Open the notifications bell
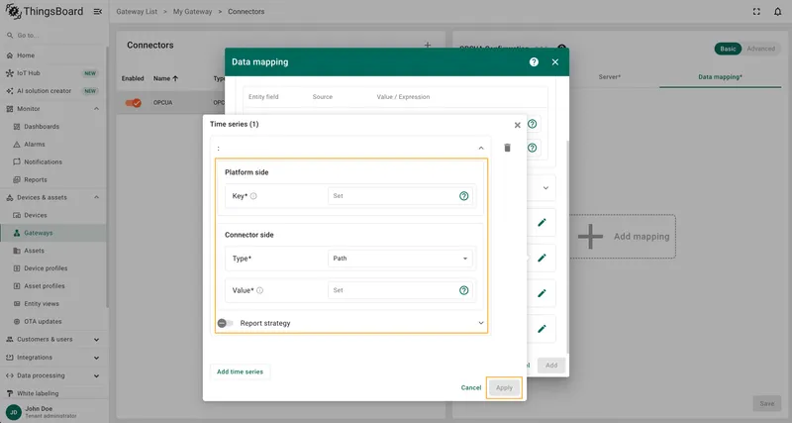This screenshot has height=423, width=792. point(777,12)
